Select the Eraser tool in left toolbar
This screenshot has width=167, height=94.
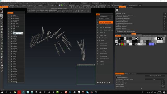coord(2,49)
